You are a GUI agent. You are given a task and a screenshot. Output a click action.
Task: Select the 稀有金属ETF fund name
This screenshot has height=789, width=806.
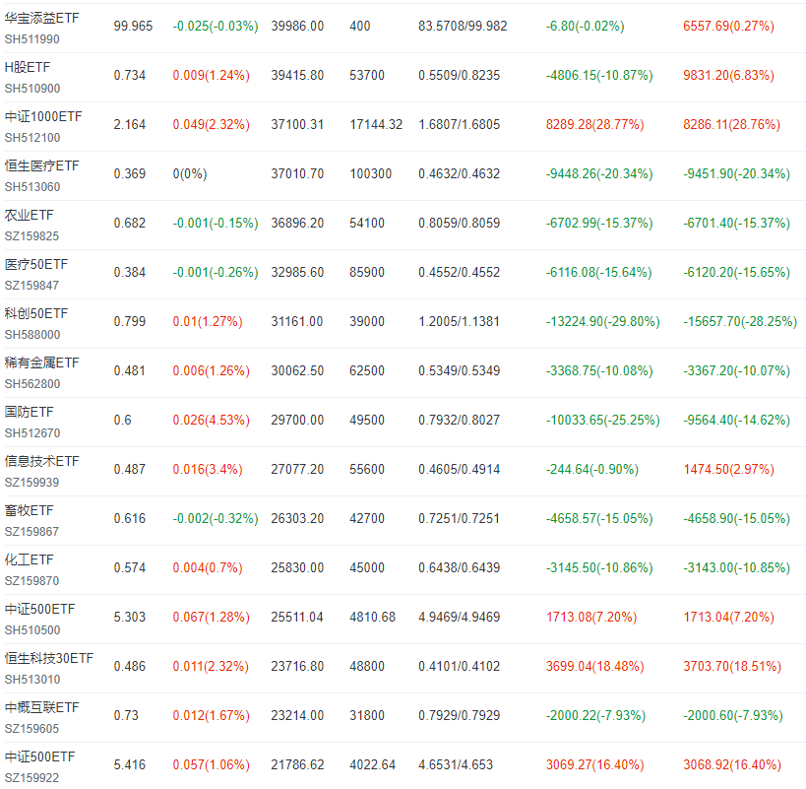point(41,363)
